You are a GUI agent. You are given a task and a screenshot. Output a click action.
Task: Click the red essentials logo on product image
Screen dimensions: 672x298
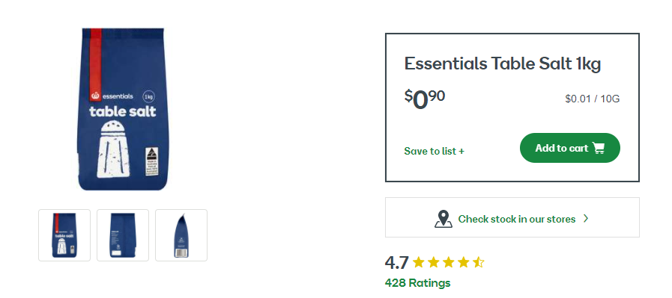(95, 96)
